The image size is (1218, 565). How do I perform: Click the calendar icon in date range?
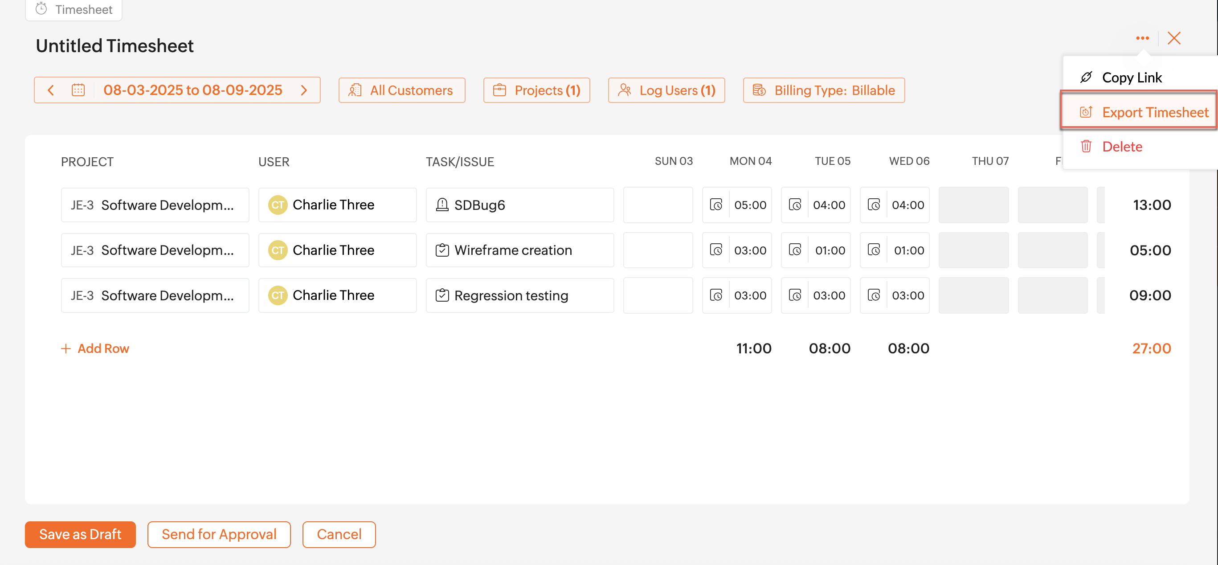[x=78, y=90]
